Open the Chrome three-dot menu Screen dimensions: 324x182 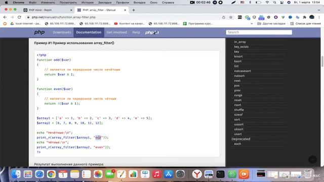tap(319, 17)
